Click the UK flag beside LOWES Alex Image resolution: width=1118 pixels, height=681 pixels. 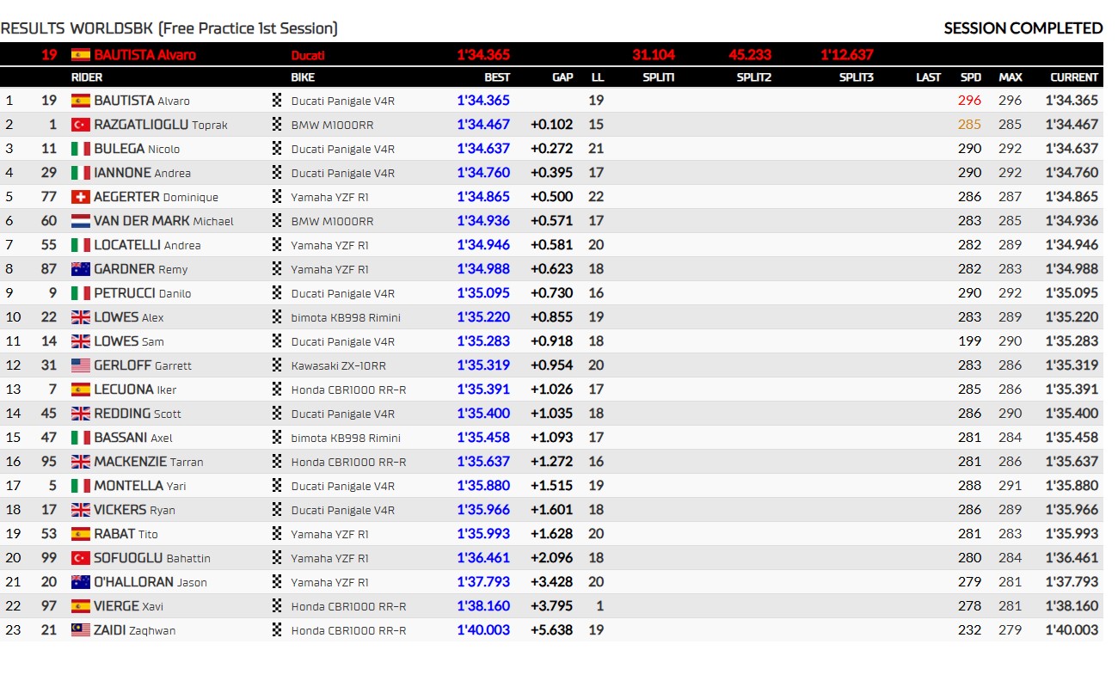[81, 317]
